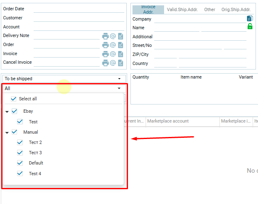258x204 pixels.
Task: Open the document icon in Order row
Action: (x=121, y=45)
